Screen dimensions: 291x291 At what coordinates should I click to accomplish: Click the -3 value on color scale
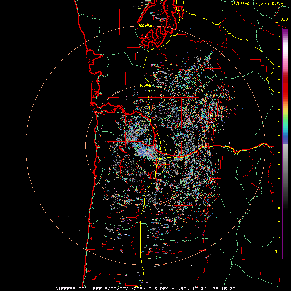pyautogui.click(x=278, y=180)
